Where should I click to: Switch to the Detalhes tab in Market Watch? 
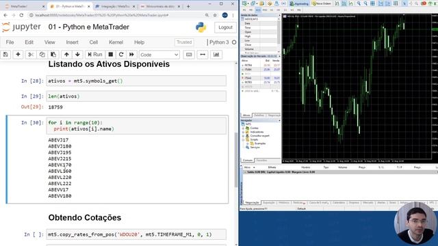coord(259,115)
